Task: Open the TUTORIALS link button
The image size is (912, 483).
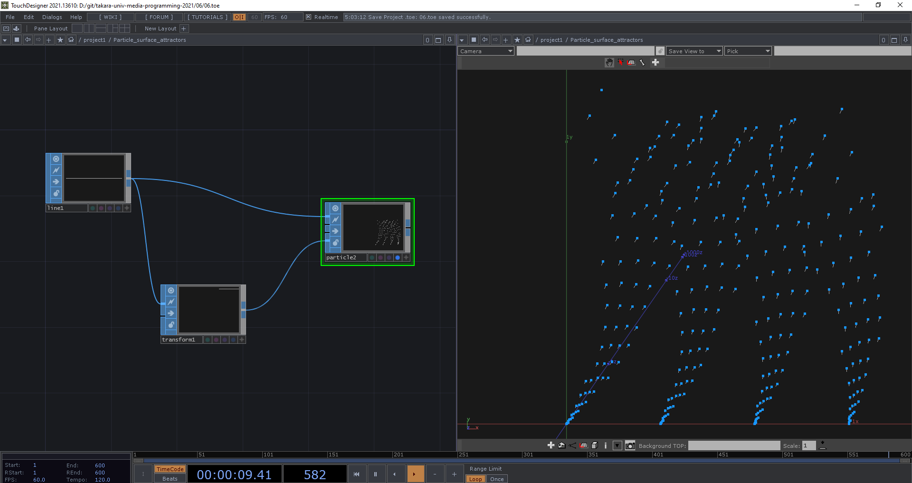Action: 208,17
